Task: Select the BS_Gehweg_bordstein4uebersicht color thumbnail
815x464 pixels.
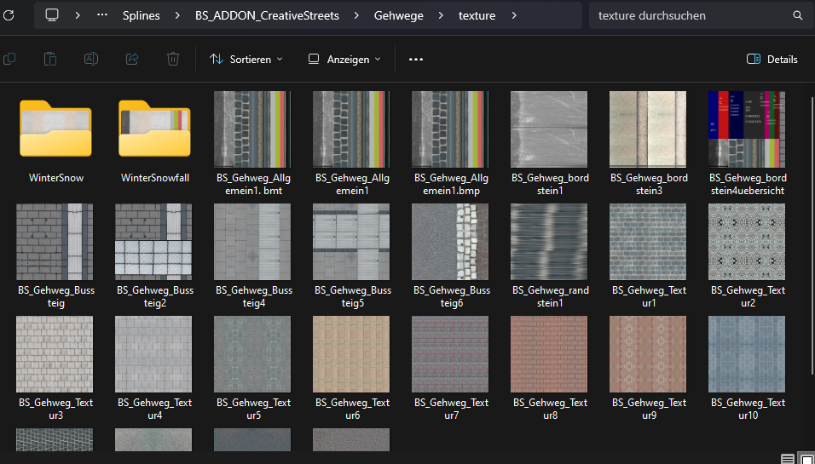Action: (747, 129)
